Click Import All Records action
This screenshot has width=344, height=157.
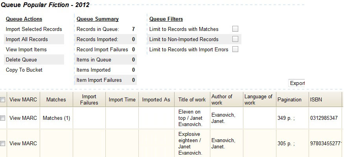(27, 40)
